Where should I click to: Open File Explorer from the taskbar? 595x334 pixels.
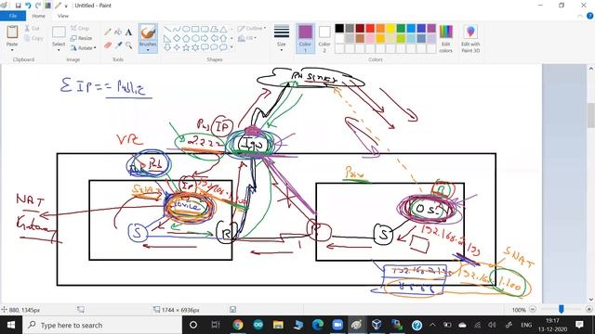coord(278,325)
